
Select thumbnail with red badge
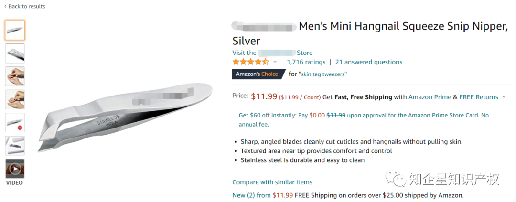[15, 122]
